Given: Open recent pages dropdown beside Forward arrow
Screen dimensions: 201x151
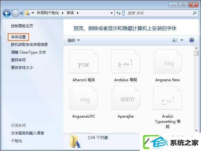Looking at the screenshot, I should click(21, 13).
